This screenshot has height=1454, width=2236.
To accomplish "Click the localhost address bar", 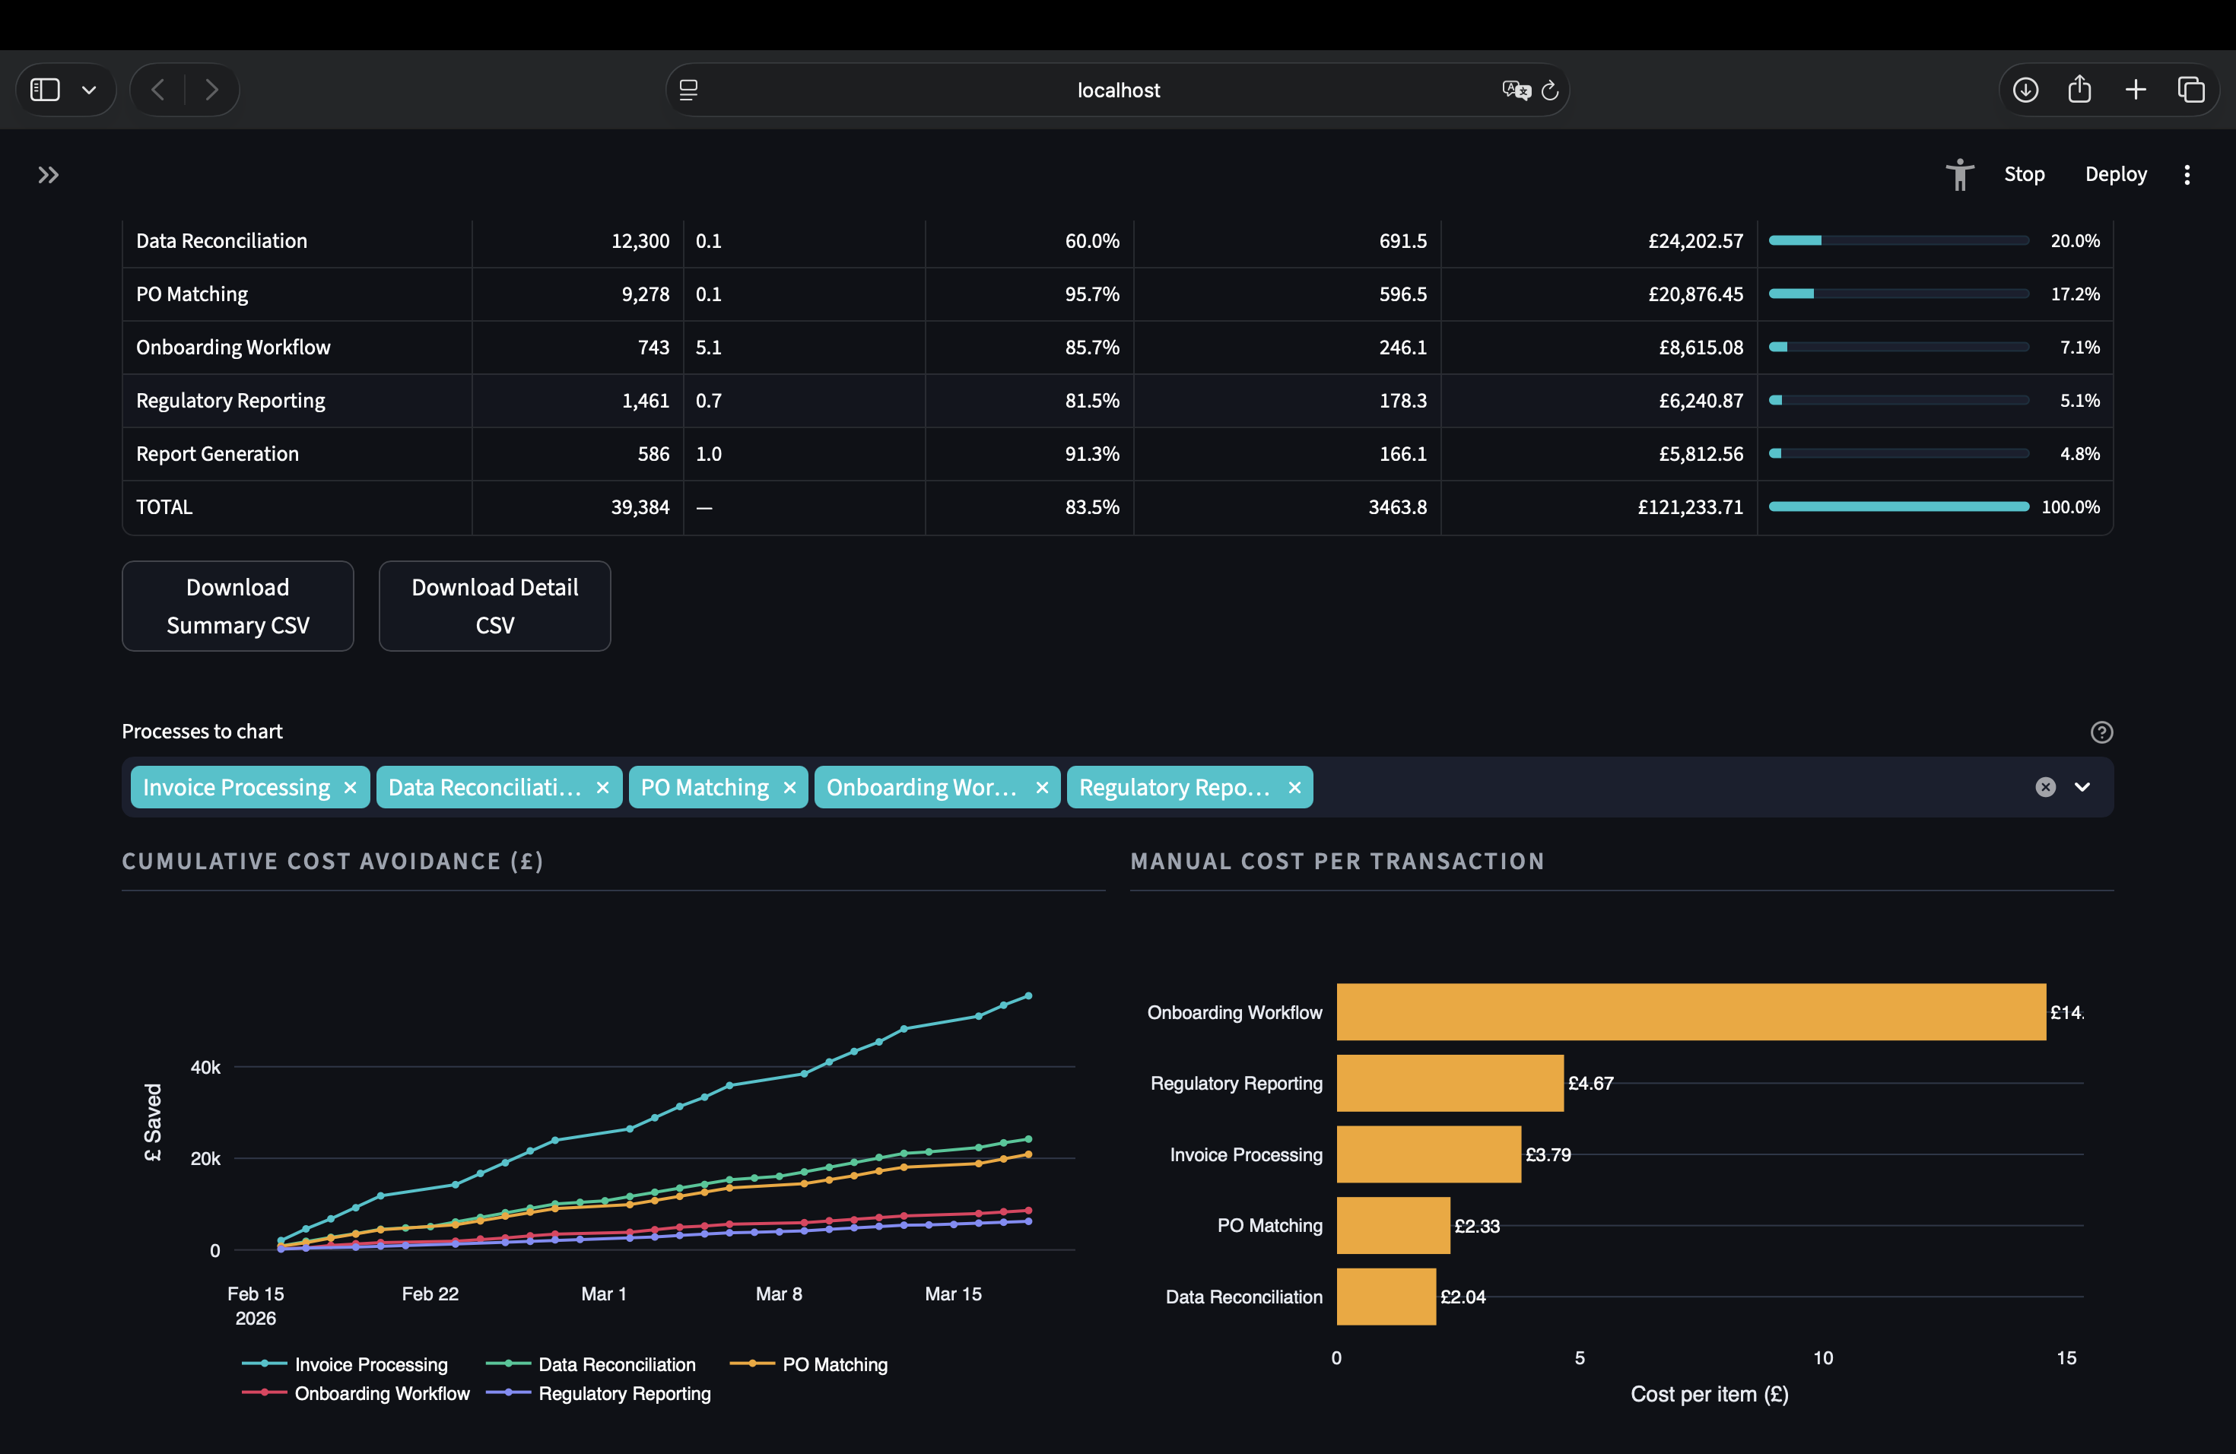I will (x=1118, y=89).
